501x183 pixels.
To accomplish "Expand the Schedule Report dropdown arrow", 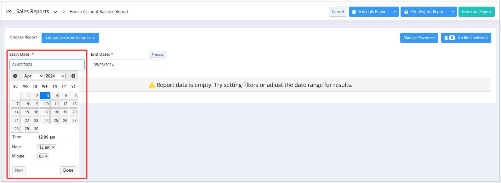I will 395,12.
